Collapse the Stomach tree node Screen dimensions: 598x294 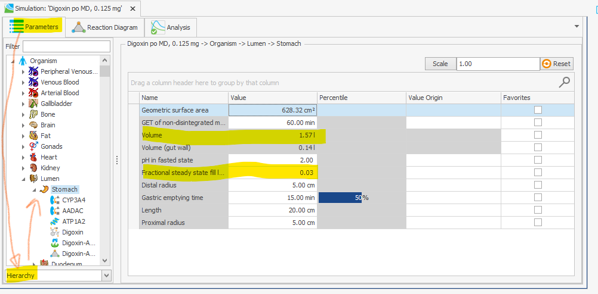[x=33, y=189]
